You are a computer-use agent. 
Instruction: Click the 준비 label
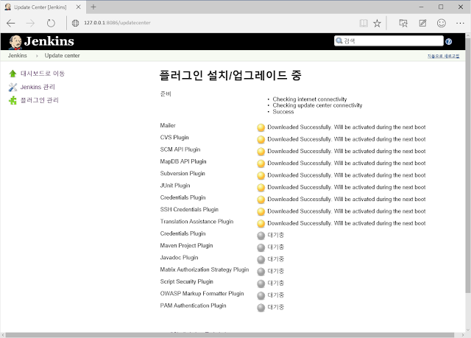tap(166, 94)
